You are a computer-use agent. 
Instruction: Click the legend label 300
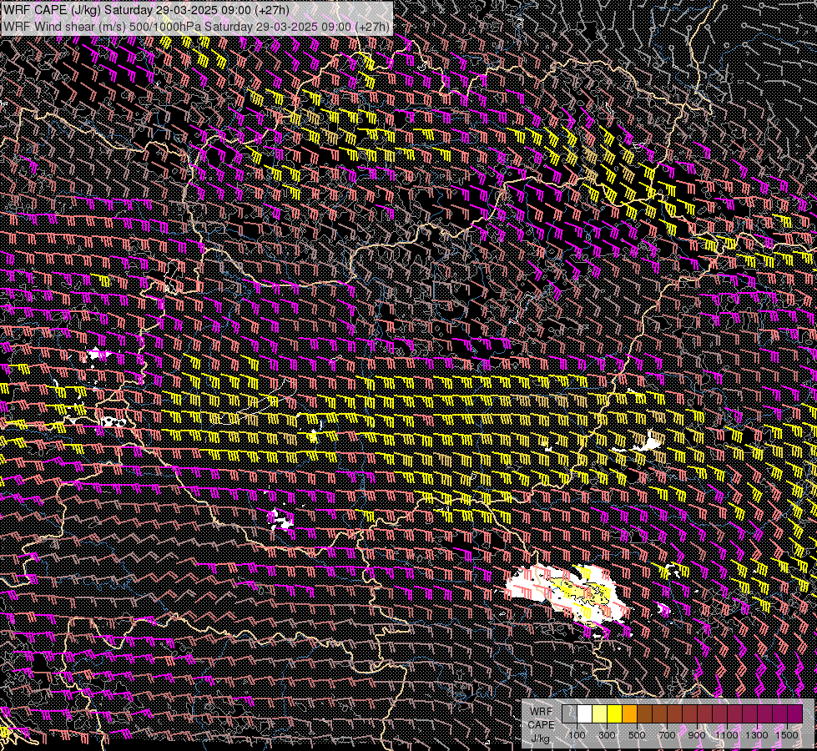tap(607, 735)
